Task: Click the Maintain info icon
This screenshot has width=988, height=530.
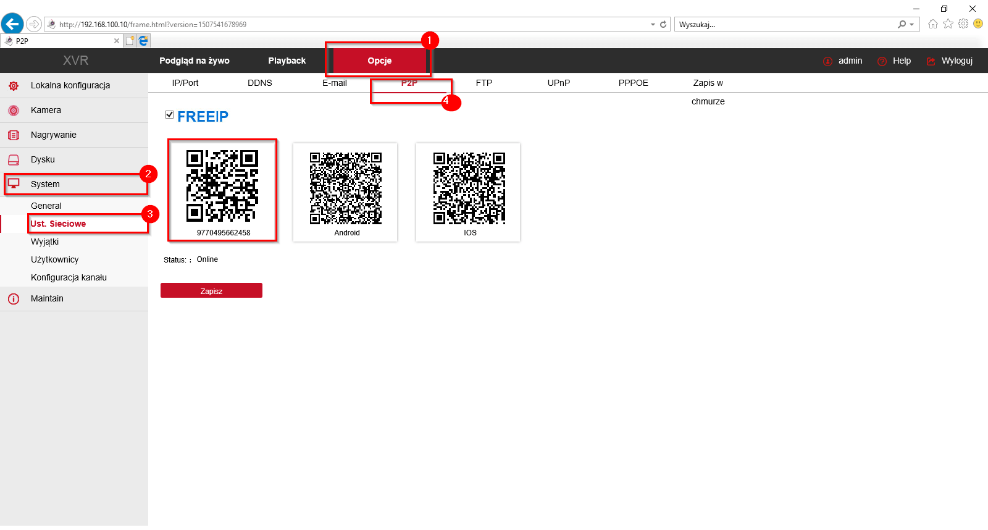Action: click(x=14, y=299)
